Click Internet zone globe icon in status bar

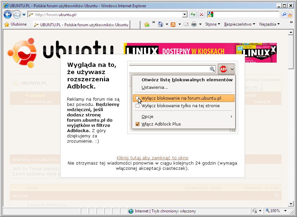click(131, 211)
